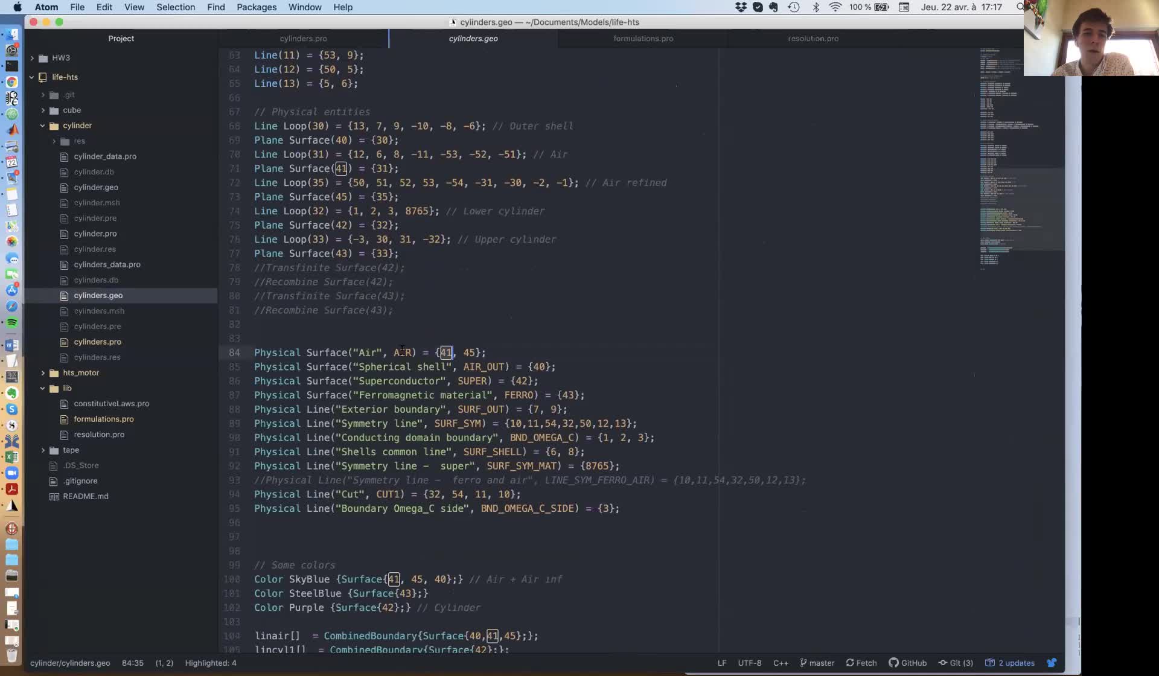This screenshot has width=1159, height=676.
Task: Switch to the formulations.pro tab
Action: click(x=643, y=38)
